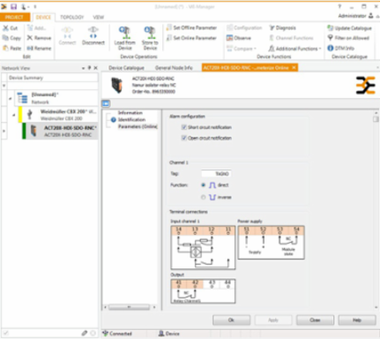Click the blue navigation toggle icon
380x339 pixels.
[106, 103]
